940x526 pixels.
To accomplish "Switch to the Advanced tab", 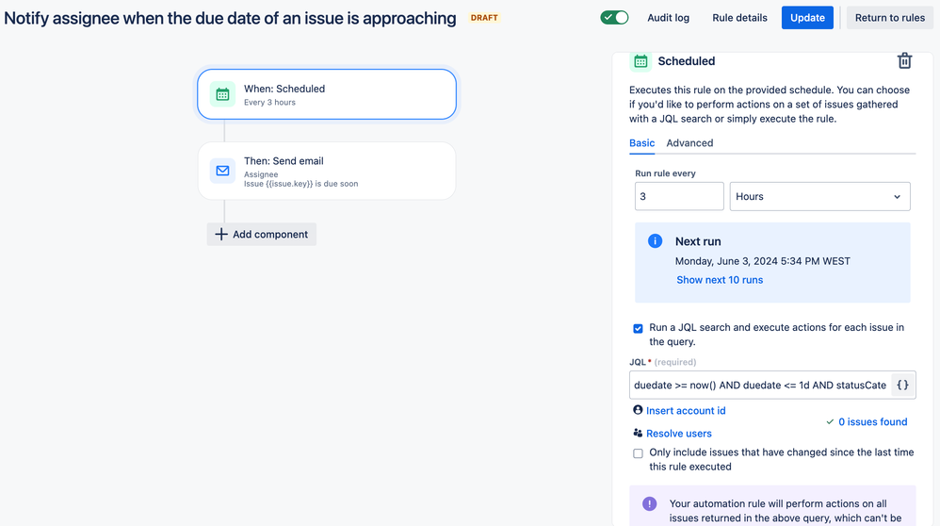I will click(x=689, y=142).
